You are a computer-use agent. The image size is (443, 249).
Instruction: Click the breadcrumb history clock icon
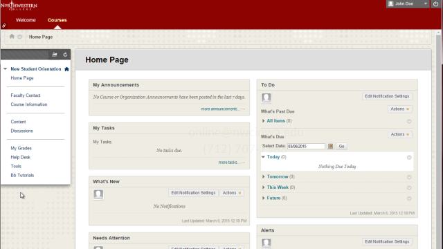point(20,37)
